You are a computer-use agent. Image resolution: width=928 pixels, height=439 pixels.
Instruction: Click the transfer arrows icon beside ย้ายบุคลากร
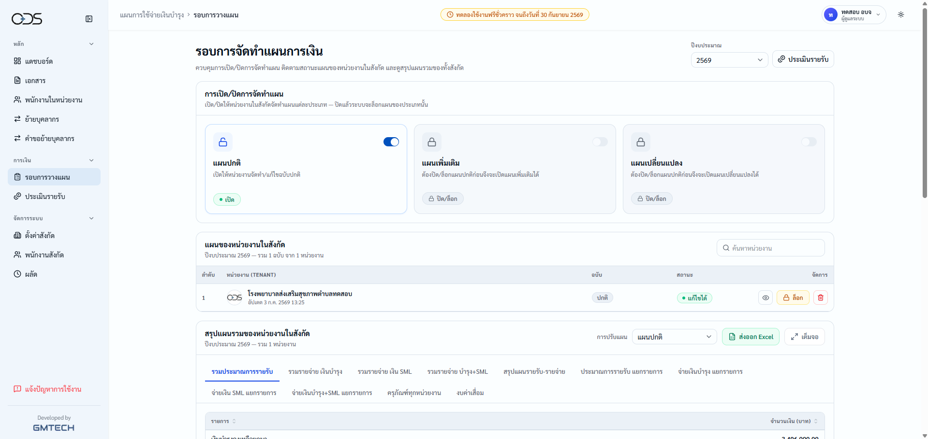[17, 119]
